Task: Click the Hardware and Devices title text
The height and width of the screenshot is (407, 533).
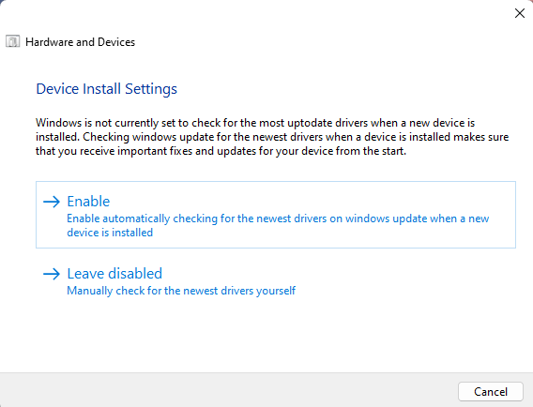Action: pos(80,42)
